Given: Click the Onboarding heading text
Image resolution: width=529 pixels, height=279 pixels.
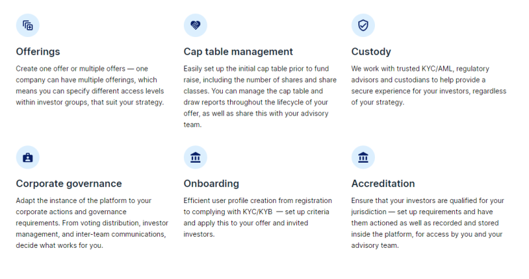Looking at the screenshot, I should 211,184.
